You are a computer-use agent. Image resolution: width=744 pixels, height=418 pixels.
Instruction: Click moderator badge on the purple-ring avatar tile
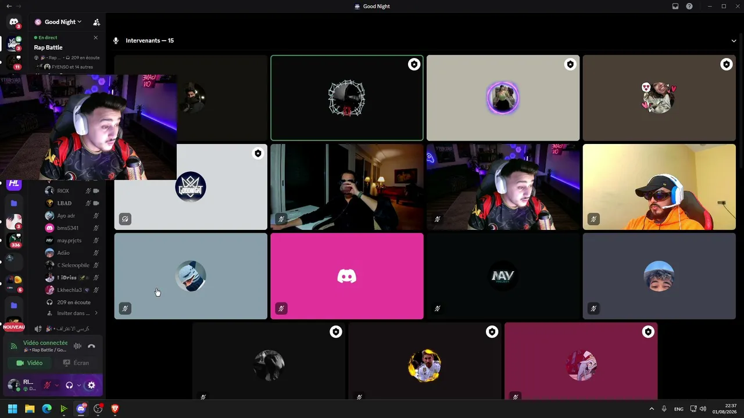point(570,64)
